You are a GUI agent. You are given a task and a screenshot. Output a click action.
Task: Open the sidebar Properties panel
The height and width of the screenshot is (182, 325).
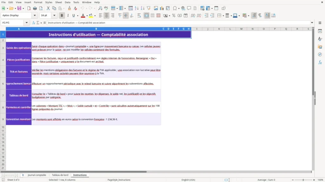pyautogui.click(x=320, y=31)
